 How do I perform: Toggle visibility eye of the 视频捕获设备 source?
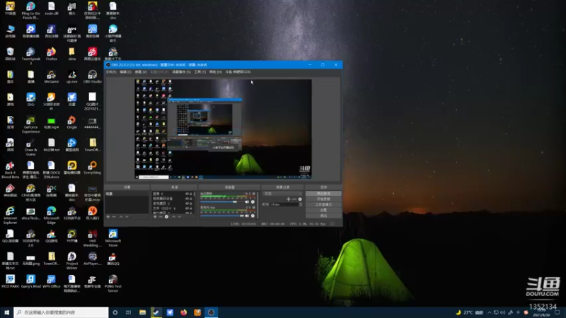coord(187,199)
